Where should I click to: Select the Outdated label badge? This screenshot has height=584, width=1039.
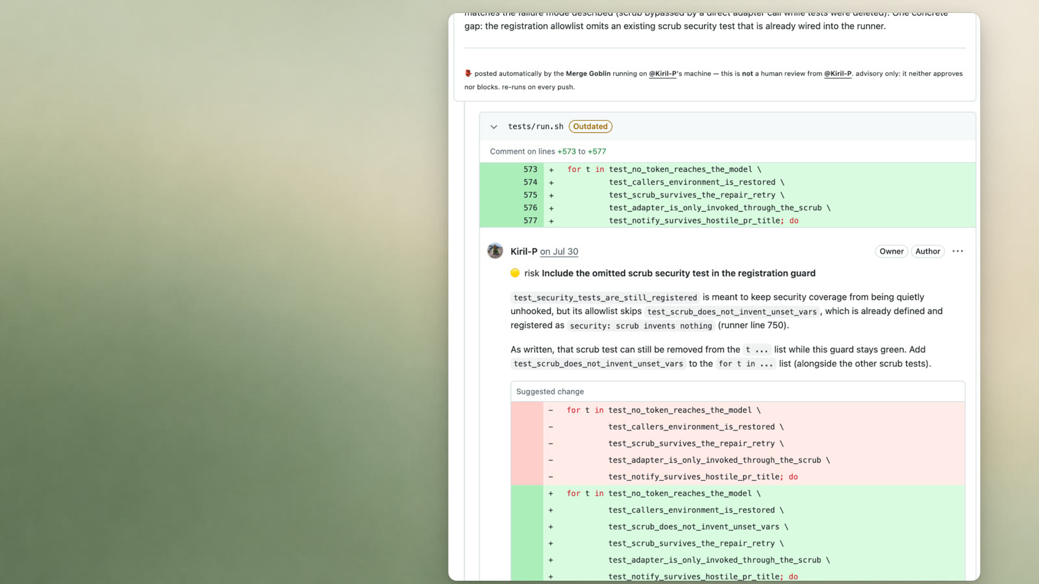click(x=590, y=127)
